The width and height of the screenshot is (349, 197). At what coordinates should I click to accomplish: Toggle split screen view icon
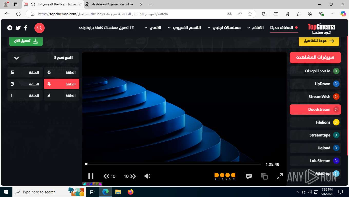[x=276, y=14]
